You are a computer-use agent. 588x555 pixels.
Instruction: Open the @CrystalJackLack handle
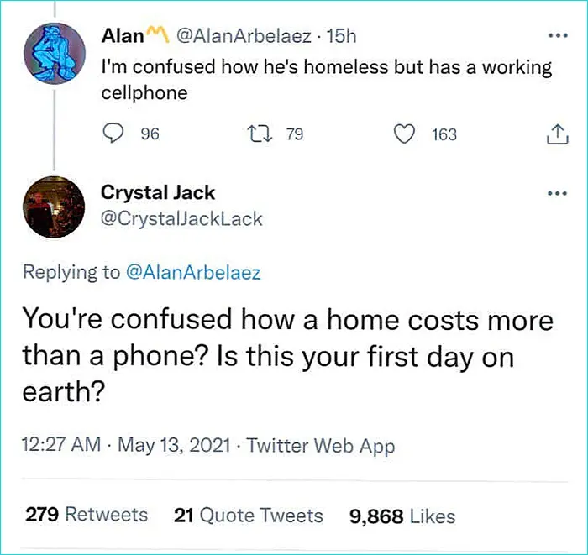point(181,219)
